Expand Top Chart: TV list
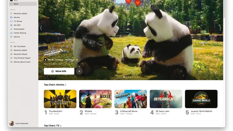The height and width of the screenshot is (131, 233). pyautogui.click(x=53, y=126)
